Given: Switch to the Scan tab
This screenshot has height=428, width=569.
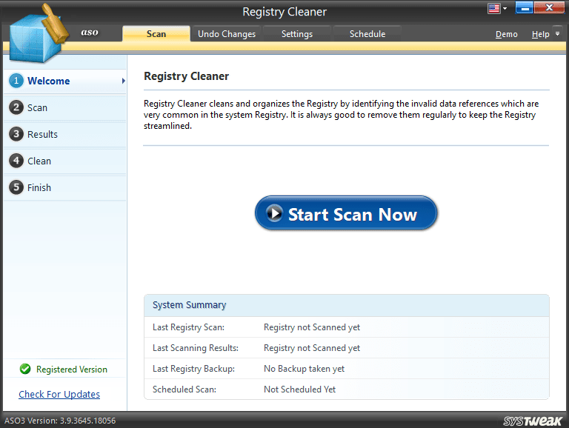Looking at the screenshot, I should [x=156, y=34].
